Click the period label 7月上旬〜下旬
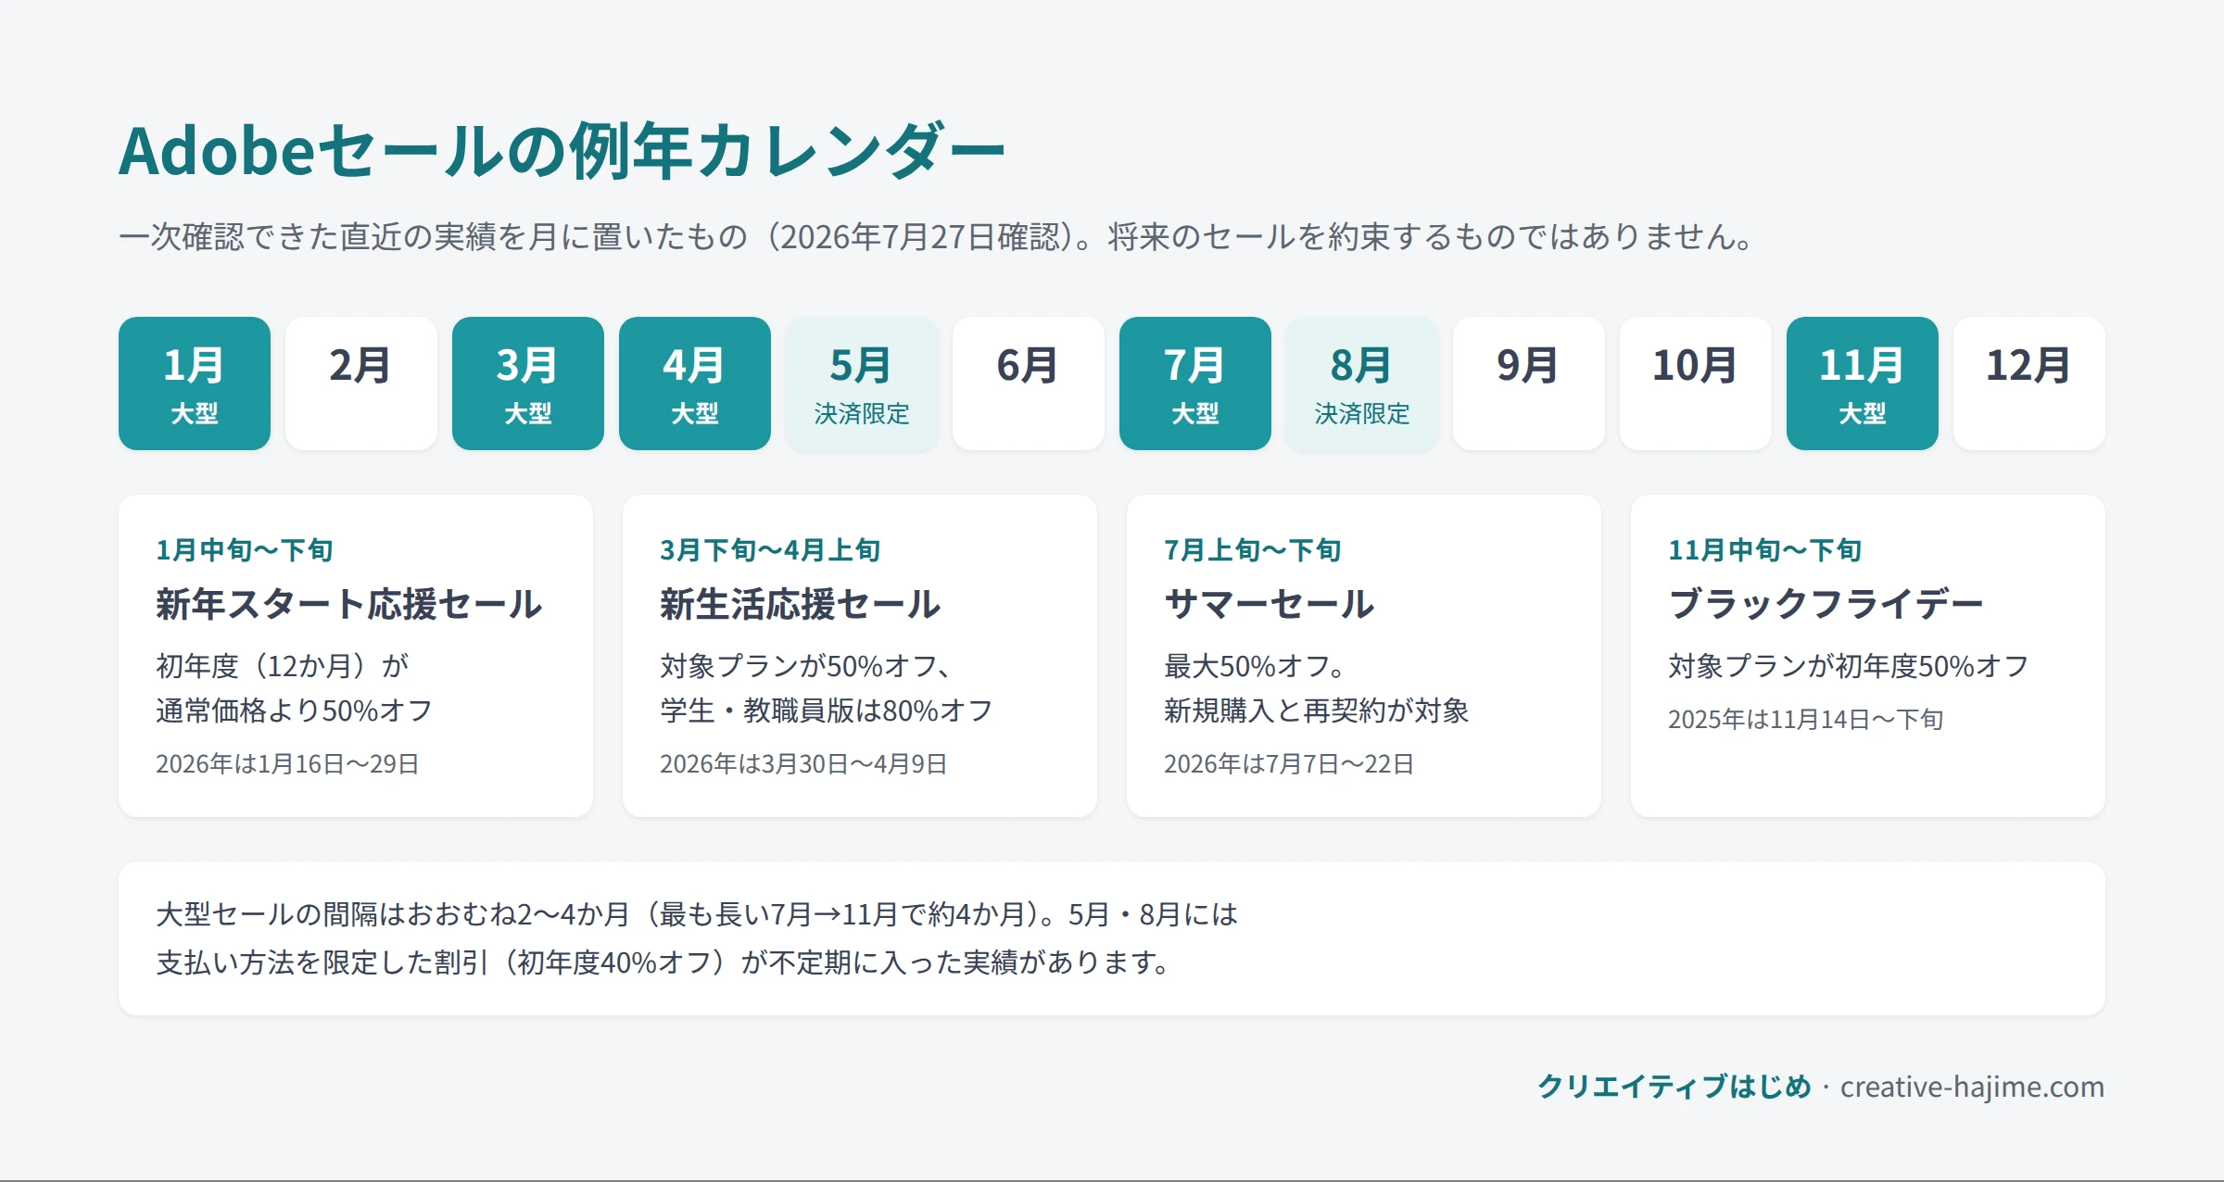The height and width of the screenshot is (1182, 2224). tap(1253, 550)
